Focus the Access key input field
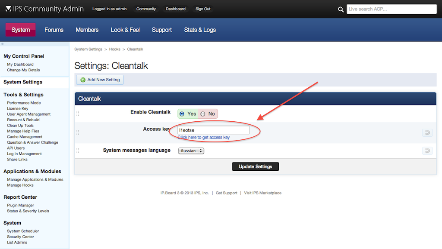The height and width of the screenshot is (249, 442). coord(213,130)
